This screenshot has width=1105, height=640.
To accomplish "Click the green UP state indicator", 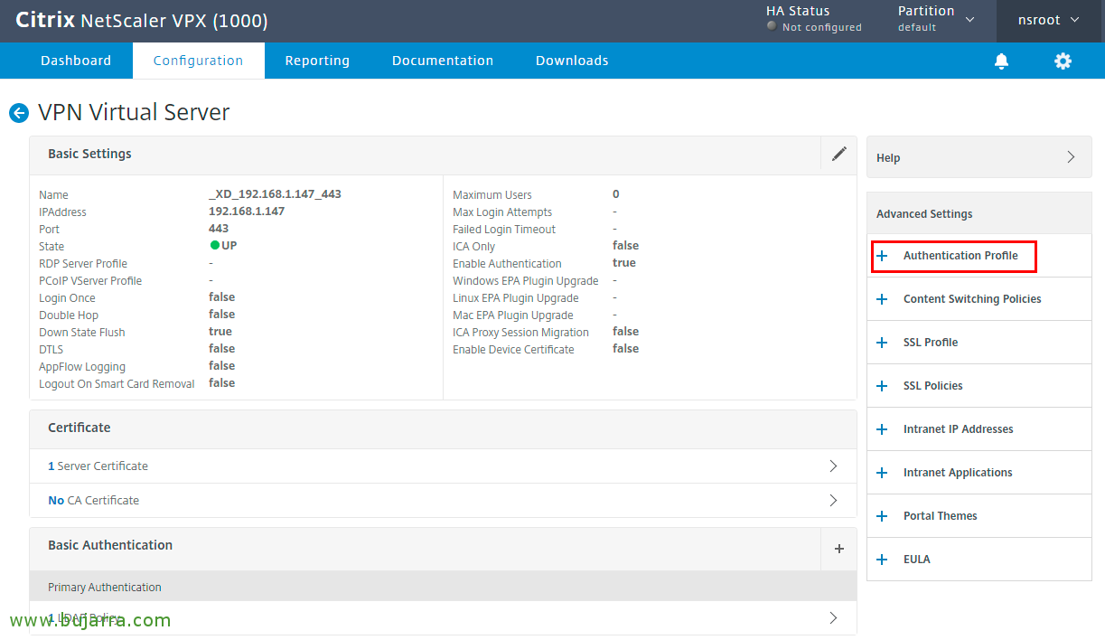I will 215,246.
